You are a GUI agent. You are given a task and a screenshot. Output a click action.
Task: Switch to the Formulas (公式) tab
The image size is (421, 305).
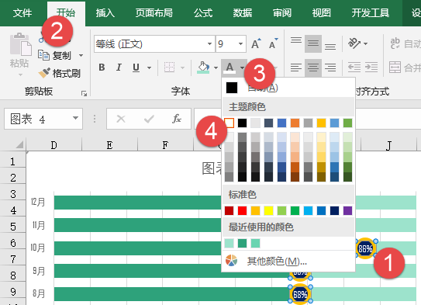(x=203, y=13)
